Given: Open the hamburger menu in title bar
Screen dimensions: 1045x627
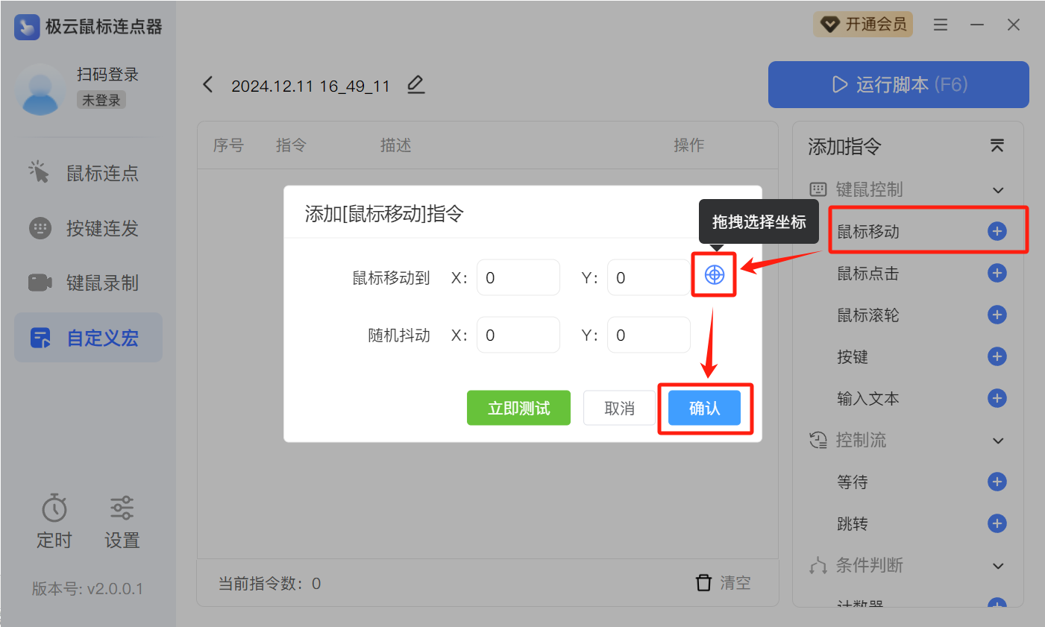Looking at the screenshot, I should [x=941, y=25].
